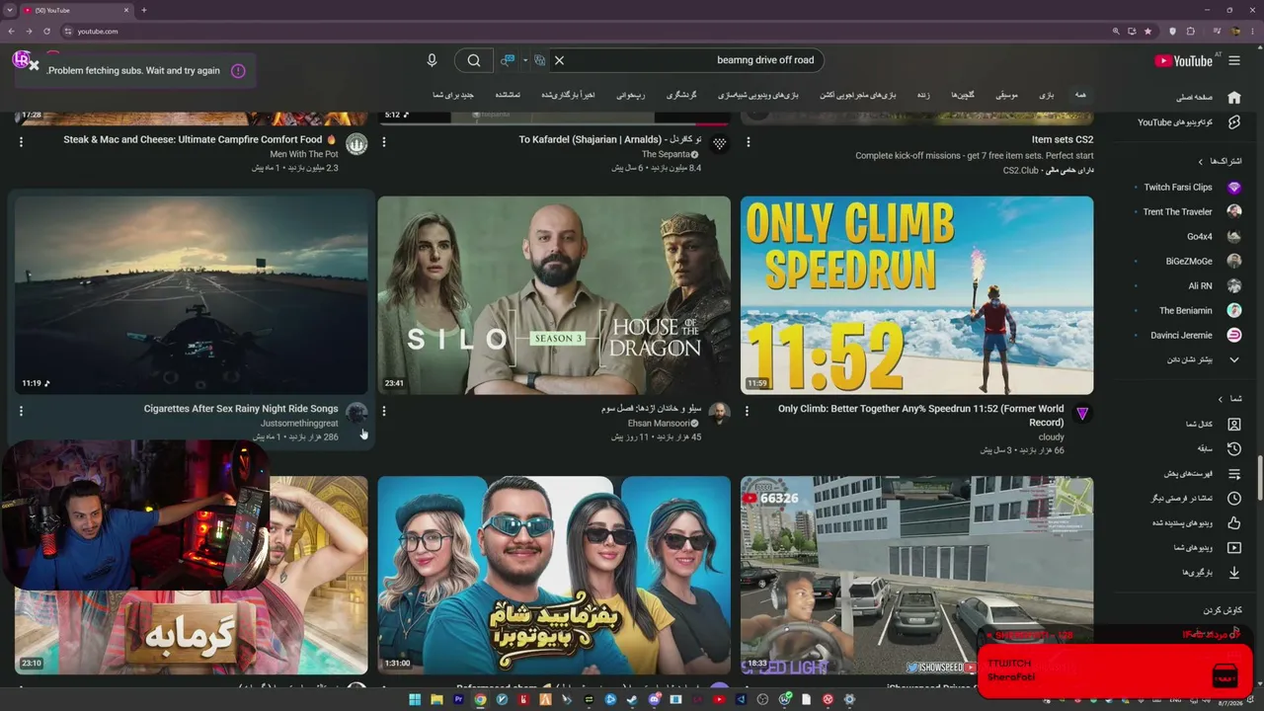Click the Justsomethinggreat channel avatar
This screenshot has height=711, width=1264.
[x=356, y=413]
